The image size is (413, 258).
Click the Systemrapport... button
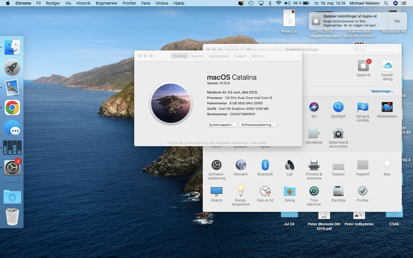point(221,125)
